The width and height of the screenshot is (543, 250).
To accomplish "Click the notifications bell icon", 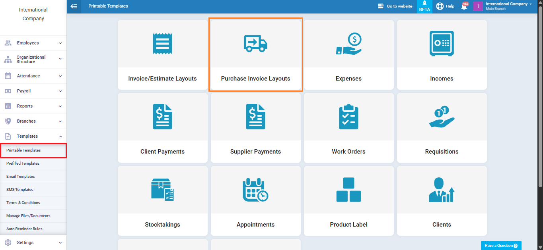I will (x=464, y=6).
